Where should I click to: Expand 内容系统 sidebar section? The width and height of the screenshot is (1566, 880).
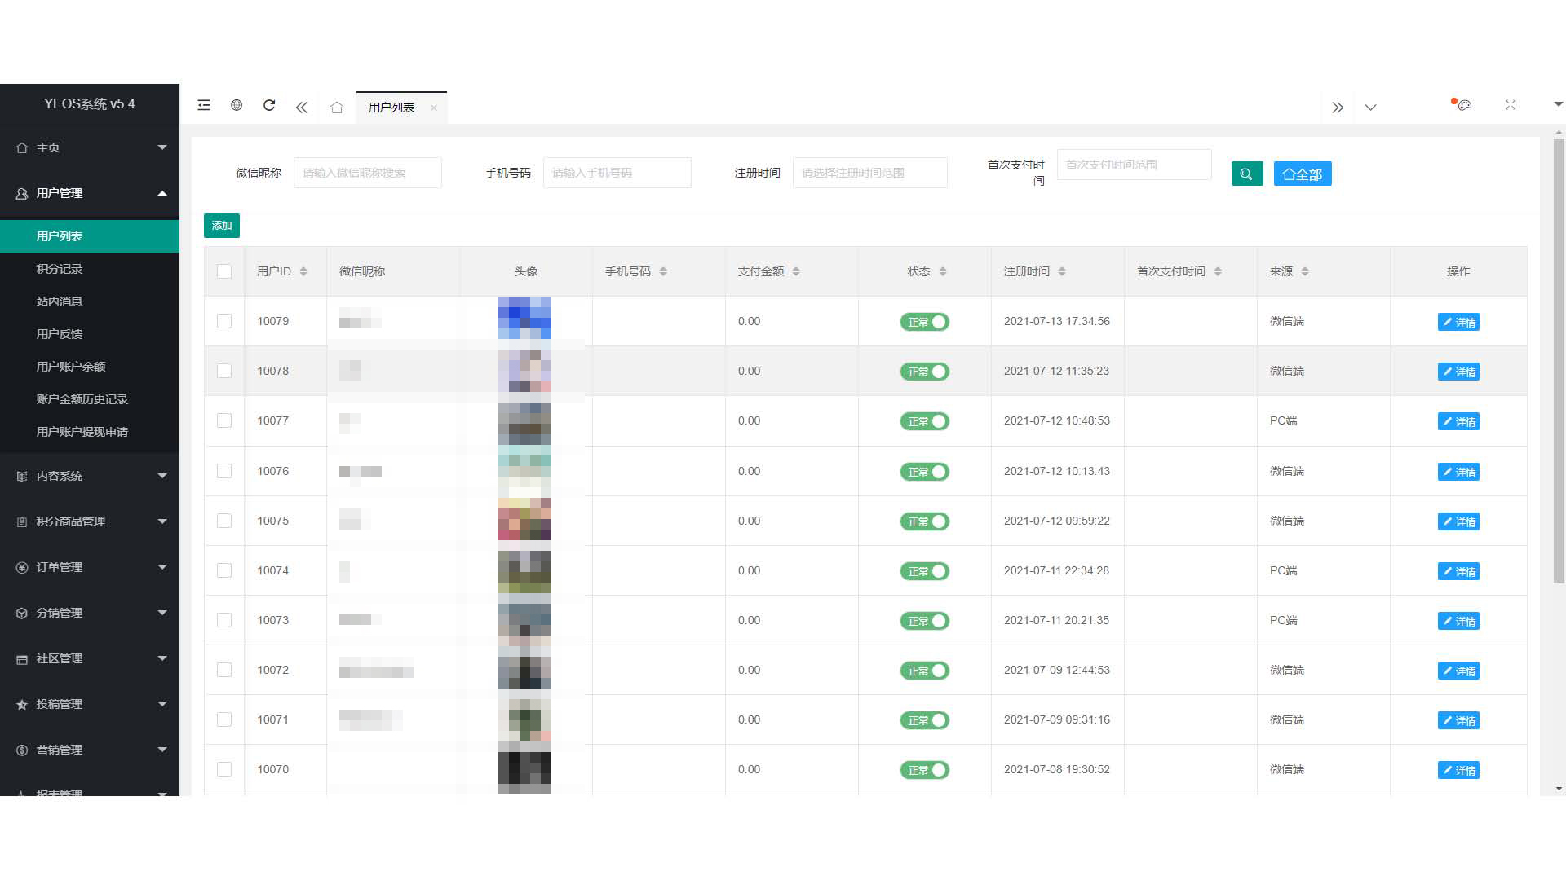[x=90, y=476]
